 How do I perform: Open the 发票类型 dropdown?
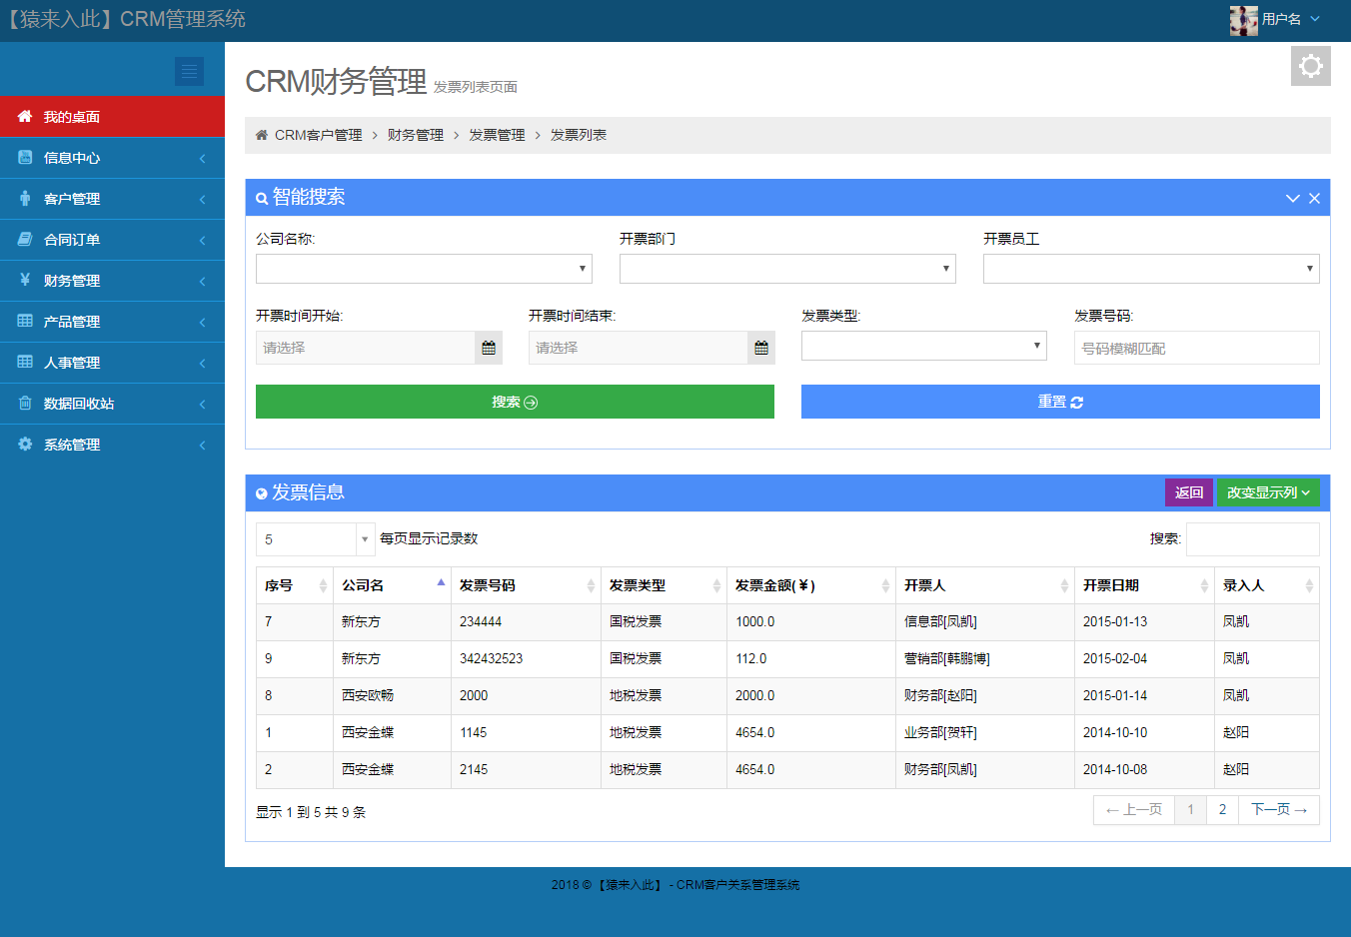(922, 345)
